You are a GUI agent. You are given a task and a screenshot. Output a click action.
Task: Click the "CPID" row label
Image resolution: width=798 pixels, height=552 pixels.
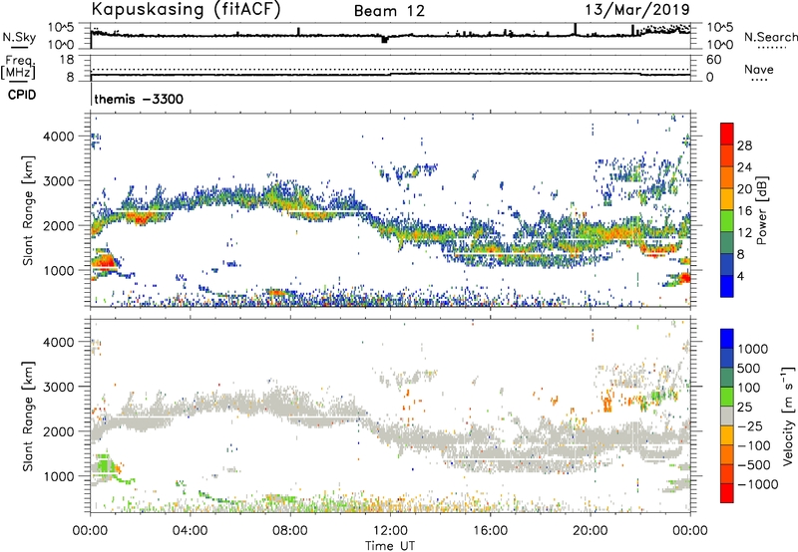22,95
